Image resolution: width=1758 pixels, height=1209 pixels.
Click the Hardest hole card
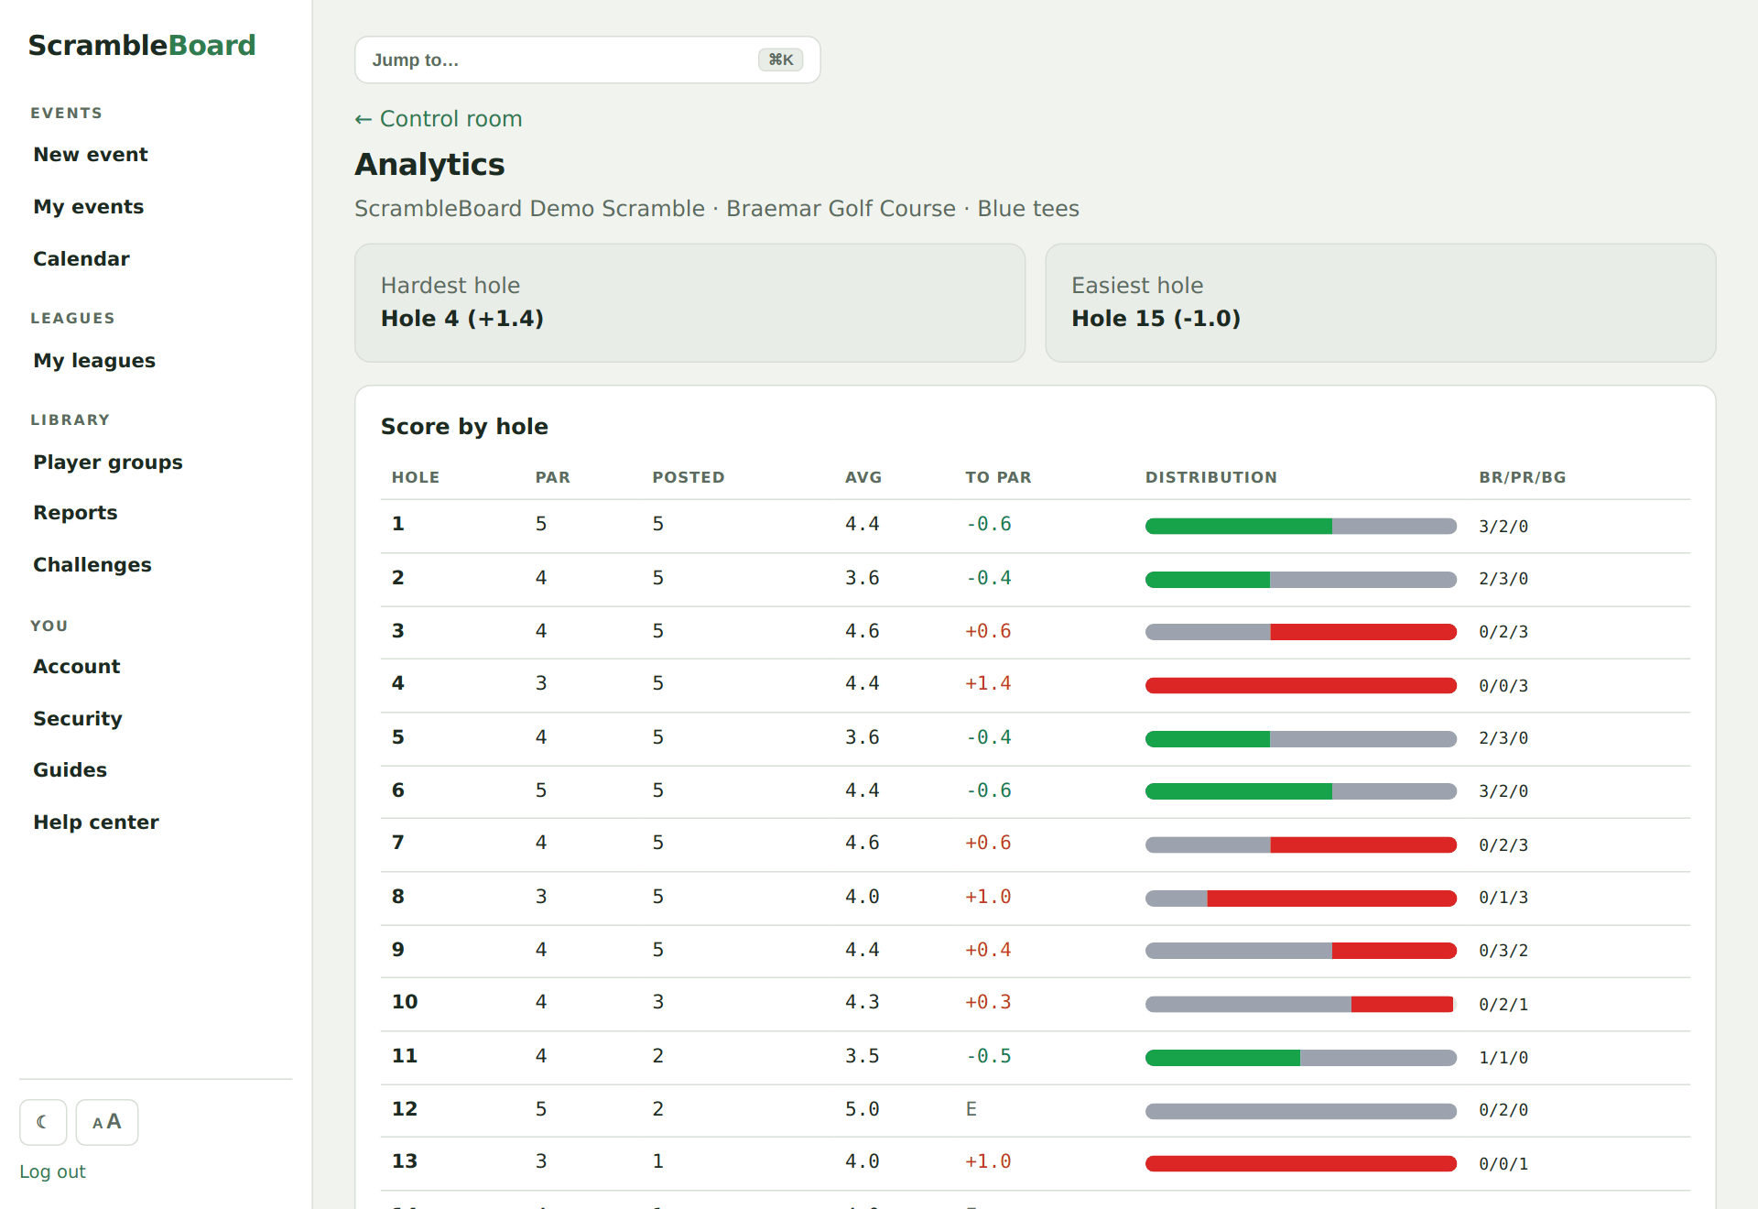point(690,303)
